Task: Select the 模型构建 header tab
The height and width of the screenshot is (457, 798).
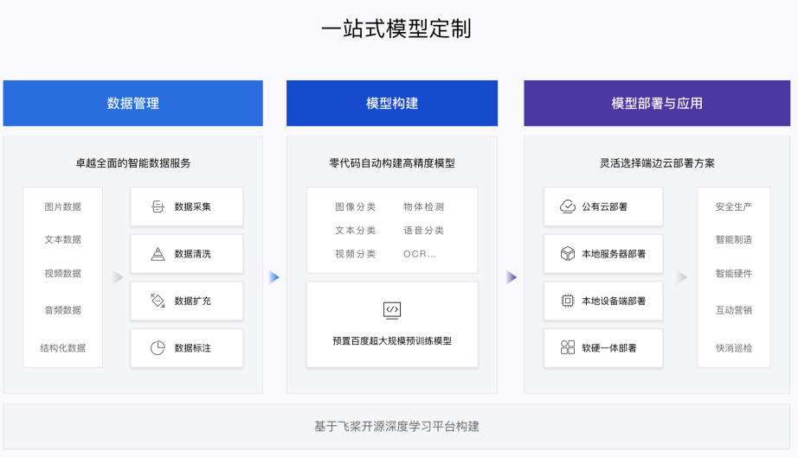Action: (x=392, y=104)
